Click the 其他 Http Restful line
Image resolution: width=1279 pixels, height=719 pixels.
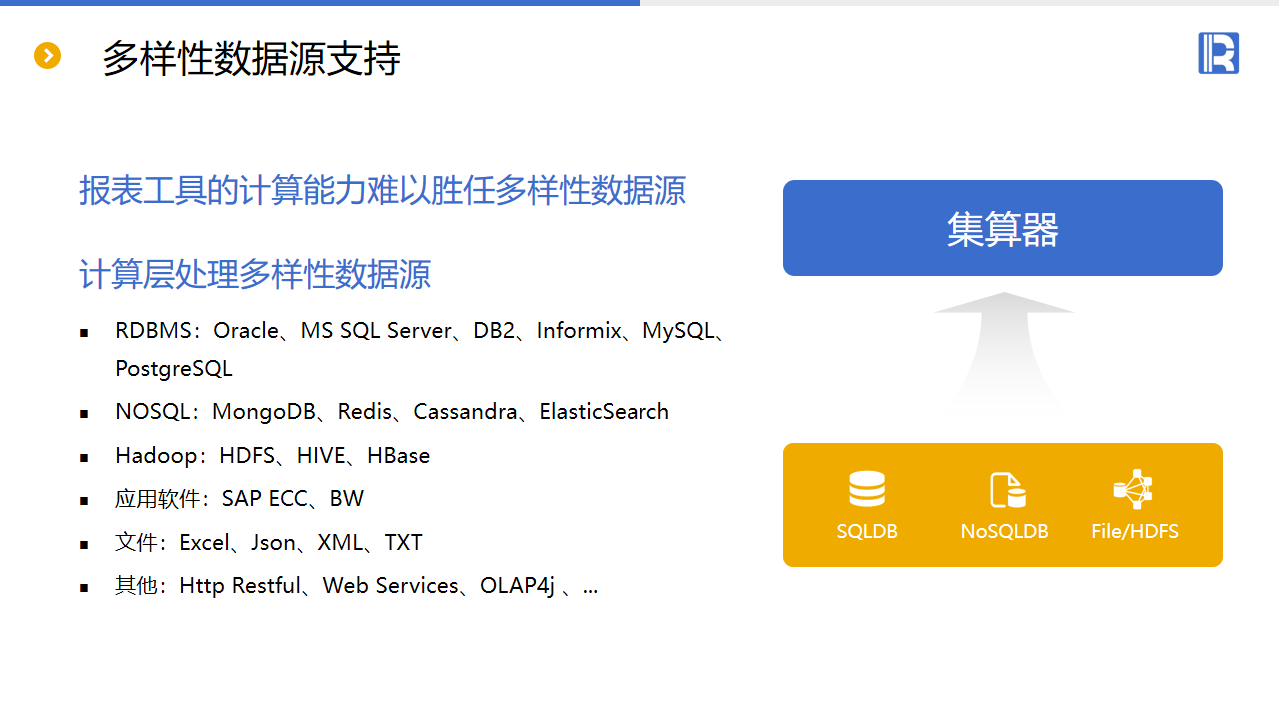pyautogui.click(x=356, y=586)
